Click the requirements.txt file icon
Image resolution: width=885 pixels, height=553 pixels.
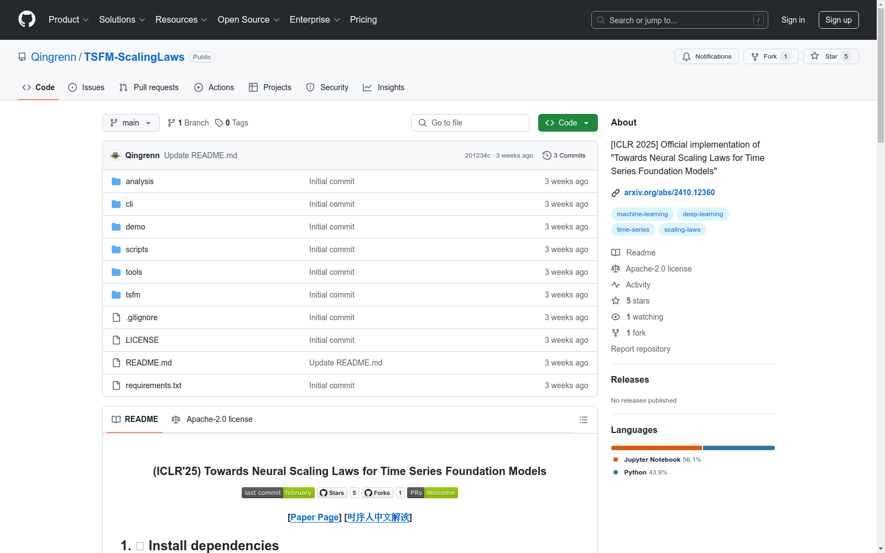click(116, 385)
